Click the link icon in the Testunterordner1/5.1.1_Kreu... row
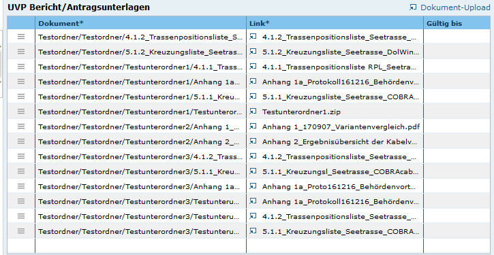The image size is (494, 255). pos(253,97)
